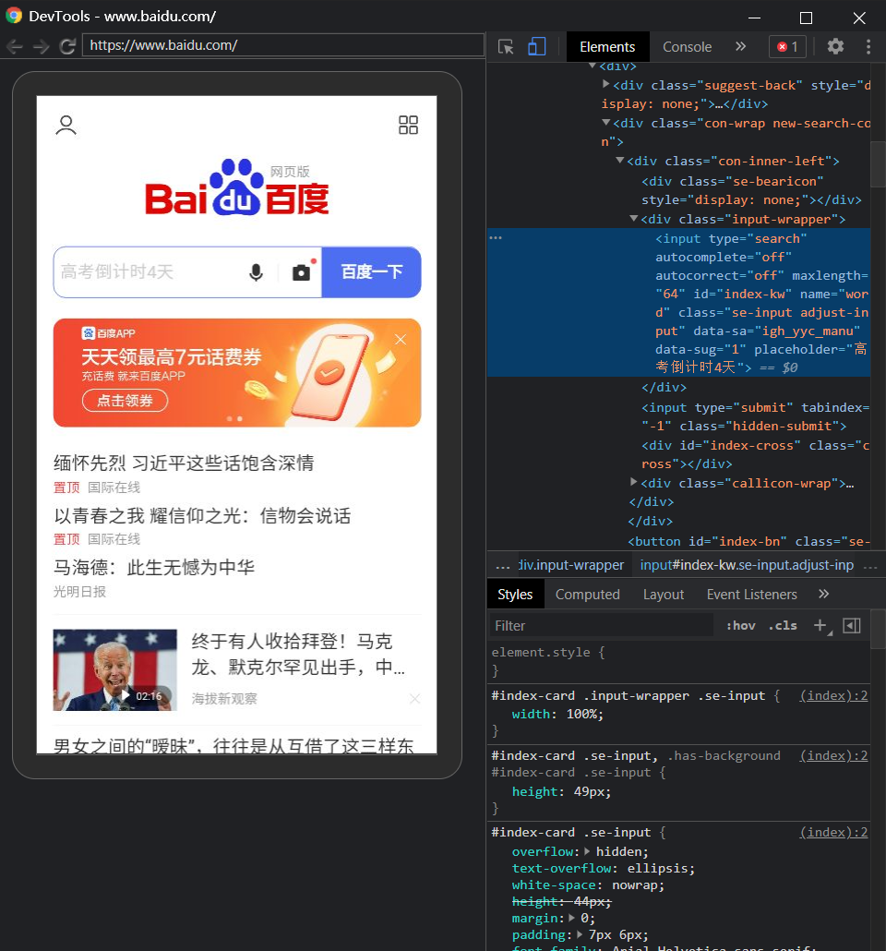Collapse the input-wrapper div node
The height and width of the screenshot is (951, 886).
(634, 219)
